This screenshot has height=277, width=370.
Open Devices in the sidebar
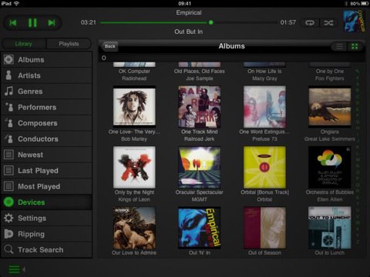(46, 202)
